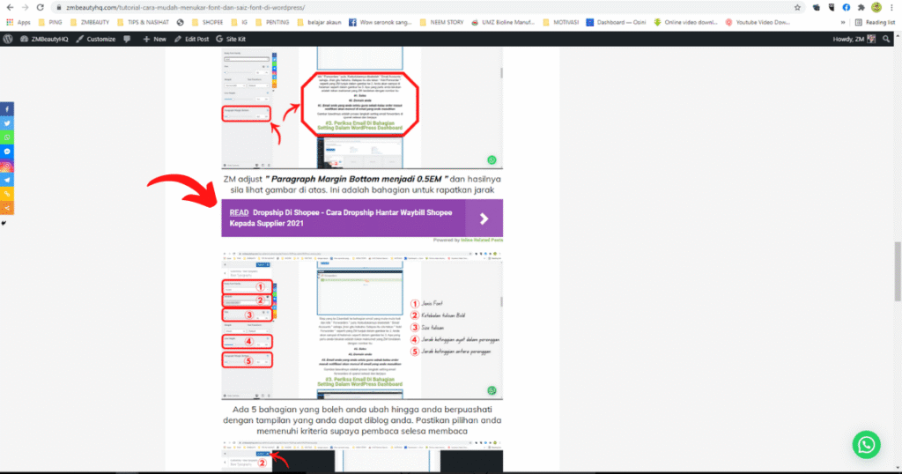This screenshot has height=474, width=902.
Task: Open the PENTING bookmarks folder
Action: point(272,22)
